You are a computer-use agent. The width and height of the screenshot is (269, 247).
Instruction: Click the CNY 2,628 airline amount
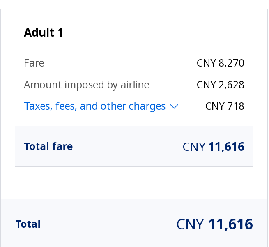[220, 85]
